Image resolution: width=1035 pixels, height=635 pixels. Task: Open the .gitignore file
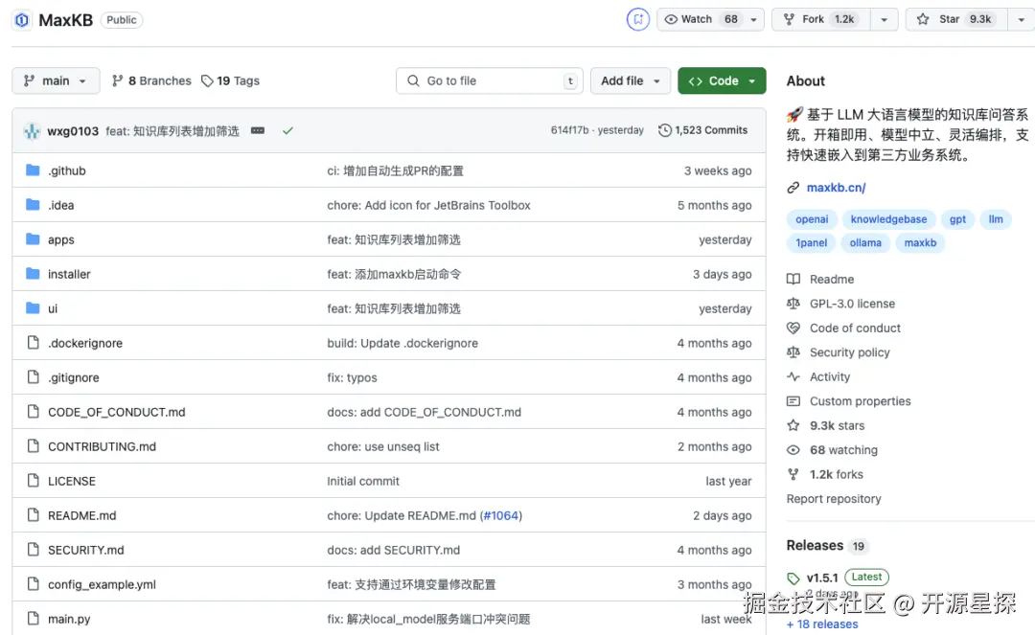tap(73, 377)
